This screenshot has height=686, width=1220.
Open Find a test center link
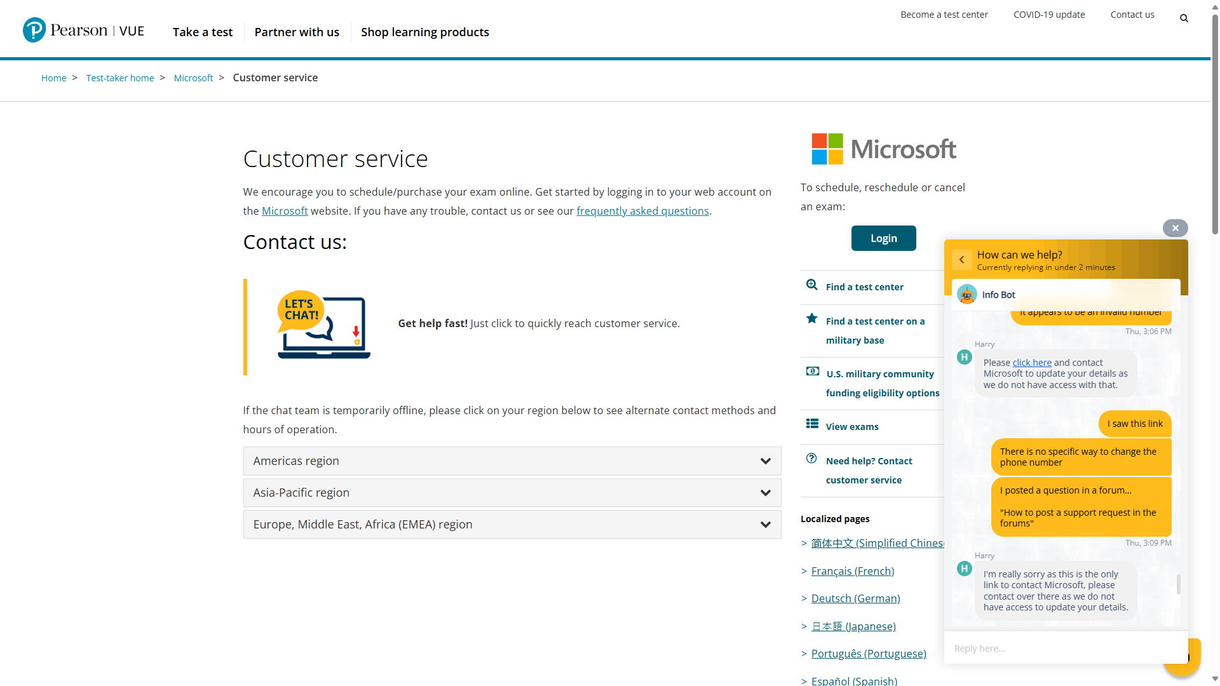[865, 287]
